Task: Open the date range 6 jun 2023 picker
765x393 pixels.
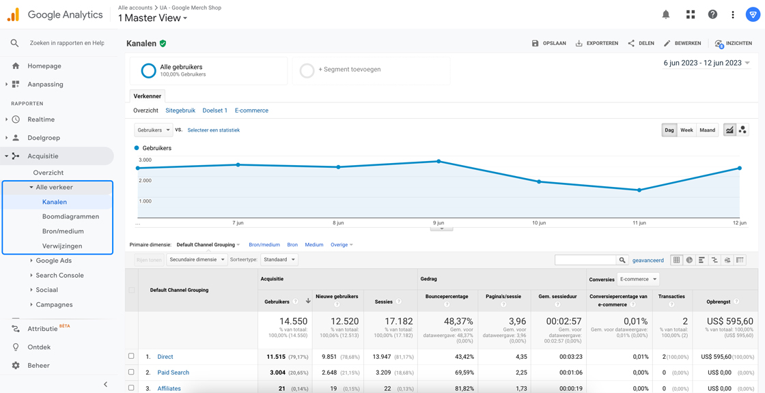Action: click(x=707, y=63)
